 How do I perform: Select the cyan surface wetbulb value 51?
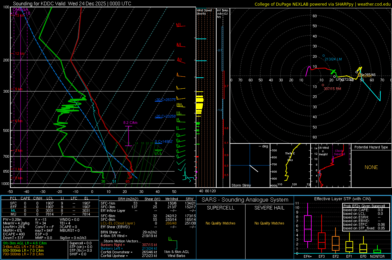(114, 181)
